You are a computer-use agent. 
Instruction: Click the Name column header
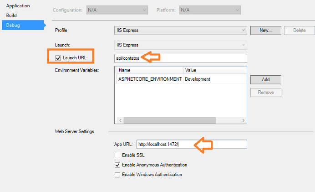[150, 70]
